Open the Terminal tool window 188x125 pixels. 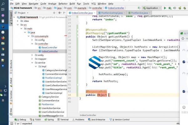[x=63, y=120]
